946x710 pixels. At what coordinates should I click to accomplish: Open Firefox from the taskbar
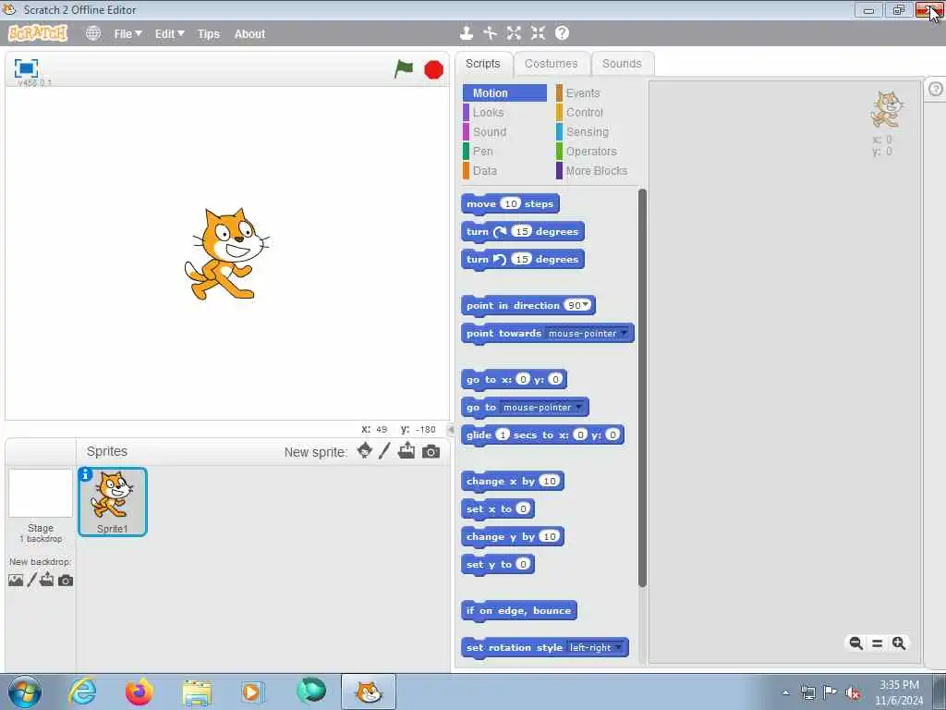click(x=139, y=692)
